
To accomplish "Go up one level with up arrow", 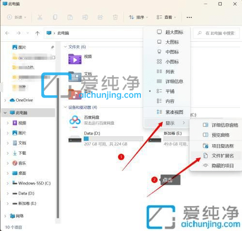I will (37, 33).
